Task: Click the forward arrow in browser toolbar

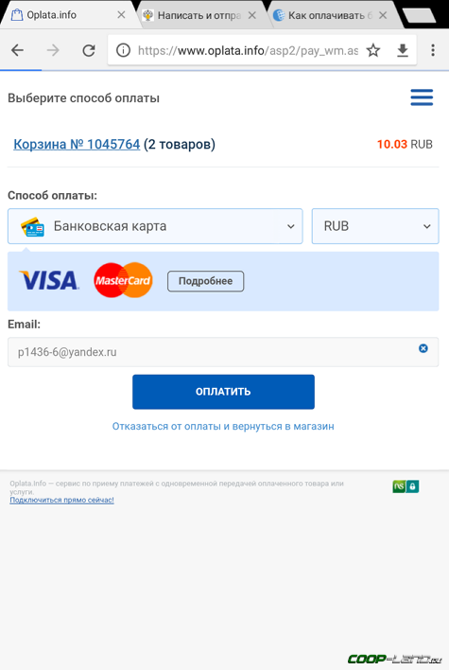Action: point(53,50)
